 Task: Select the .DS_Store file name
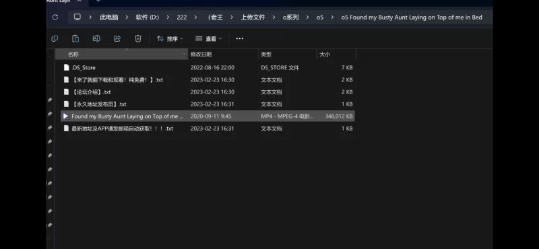tap(84, 68)
